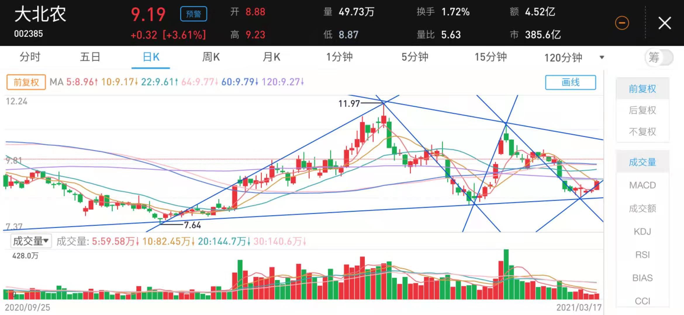Expand the 120分钟 period dropdown arrow
The image size is (684, 315).
[602, 57]
